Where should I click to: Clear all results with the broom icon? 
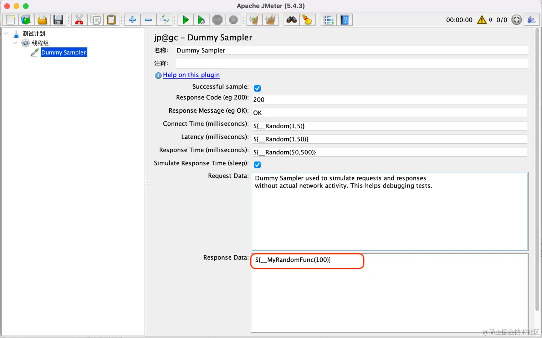(307, 20)
